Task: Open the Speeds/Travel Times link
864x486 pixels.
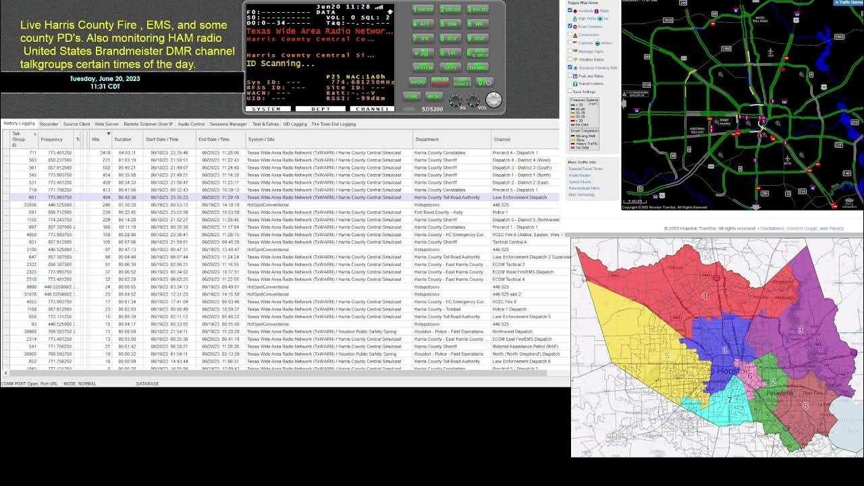Action: click(x=585, y=169)
